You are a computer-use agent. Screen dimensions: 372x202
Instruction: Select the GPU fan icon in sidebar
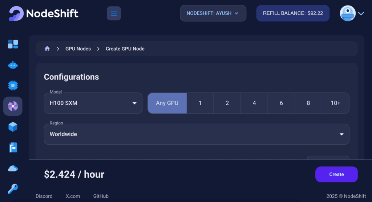(x=13, y=106)
